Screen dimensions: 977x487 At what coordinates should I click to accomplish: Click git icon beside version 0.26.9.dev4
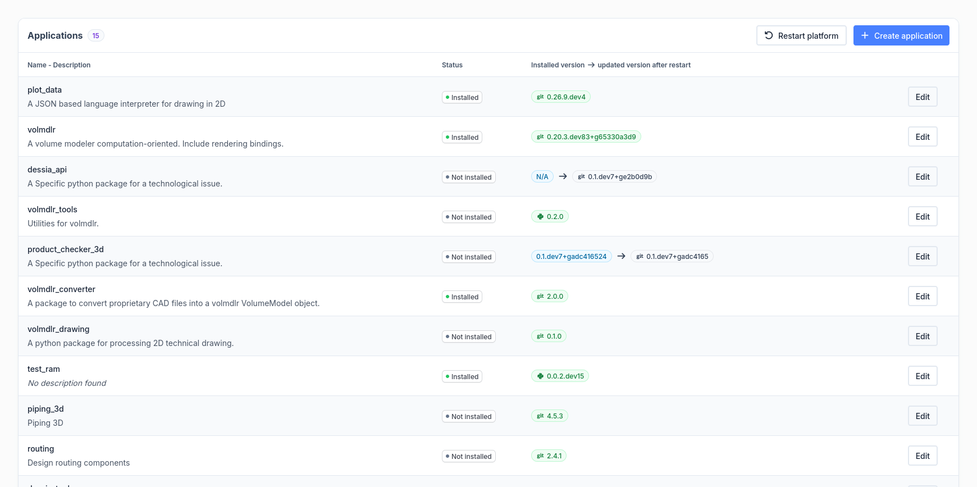(540, 97)
